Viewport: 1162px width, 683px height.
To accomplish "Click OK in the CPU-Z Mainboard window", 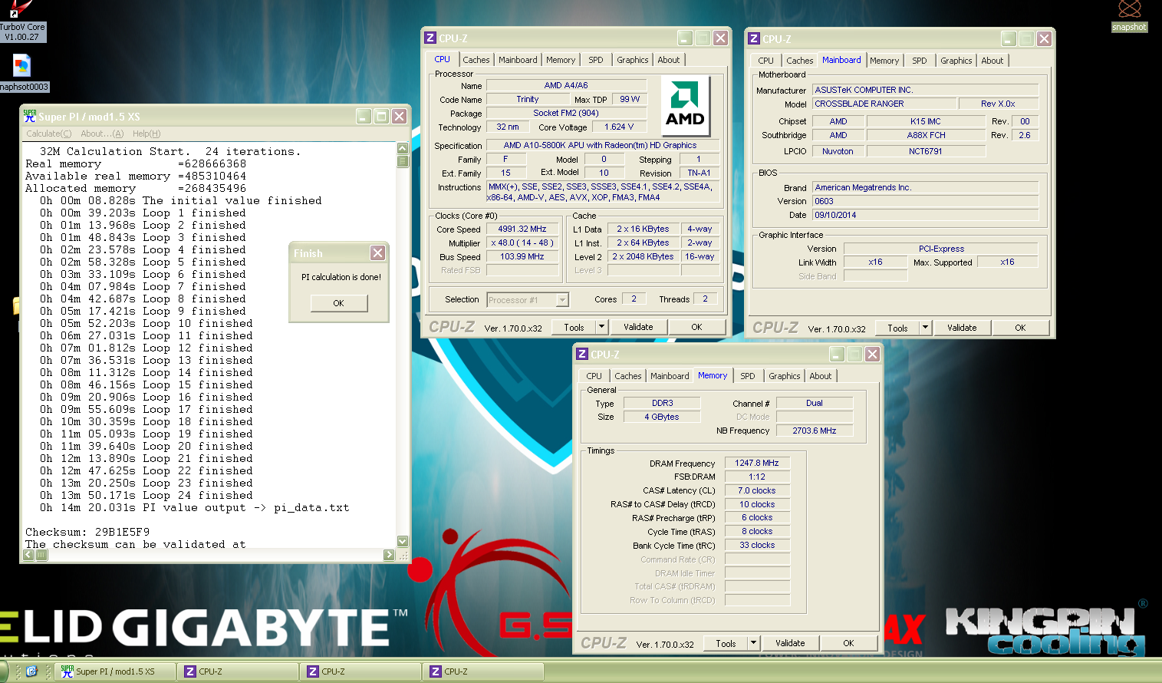I will tap(1020, 328).
